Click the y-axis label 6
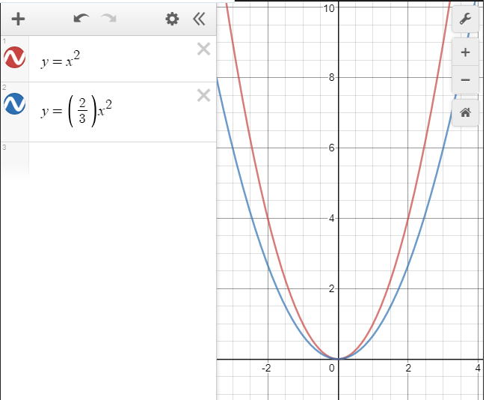This screenshot has height=400, width=486. [x=332, y=148]
